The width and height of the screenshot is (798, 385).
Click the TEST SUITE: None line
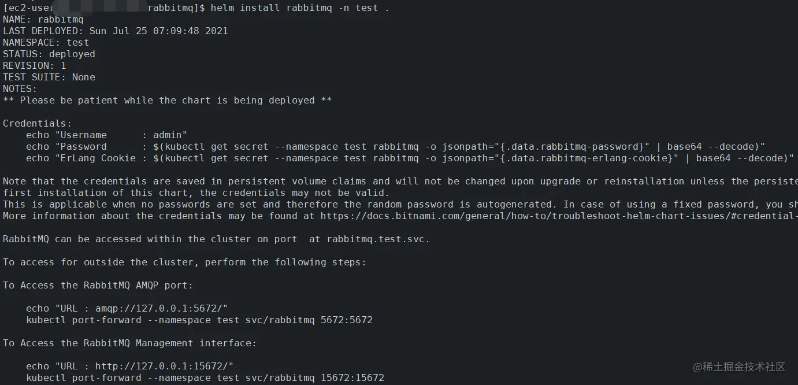49,77
